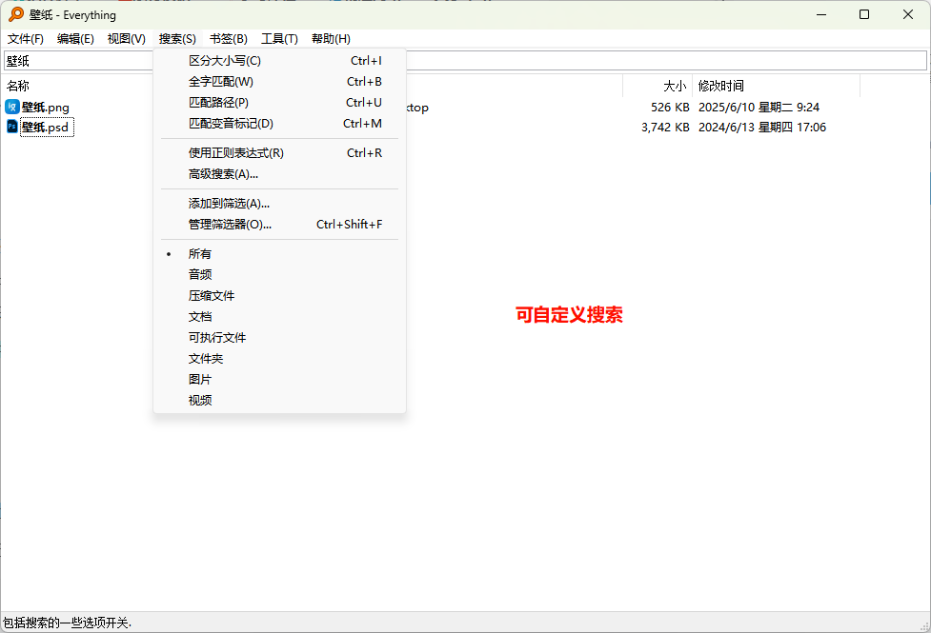Enable 匹配变音标记 diacritics matching

click(x=231, y=124)
